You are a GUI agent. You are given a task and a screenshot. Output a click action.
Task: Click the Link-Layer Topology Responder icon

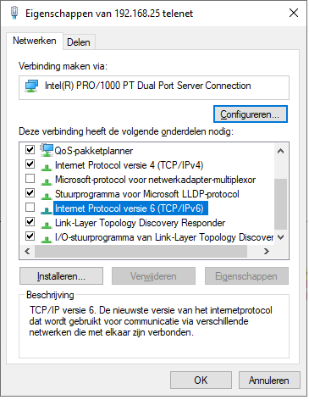(x=47, y=225)
